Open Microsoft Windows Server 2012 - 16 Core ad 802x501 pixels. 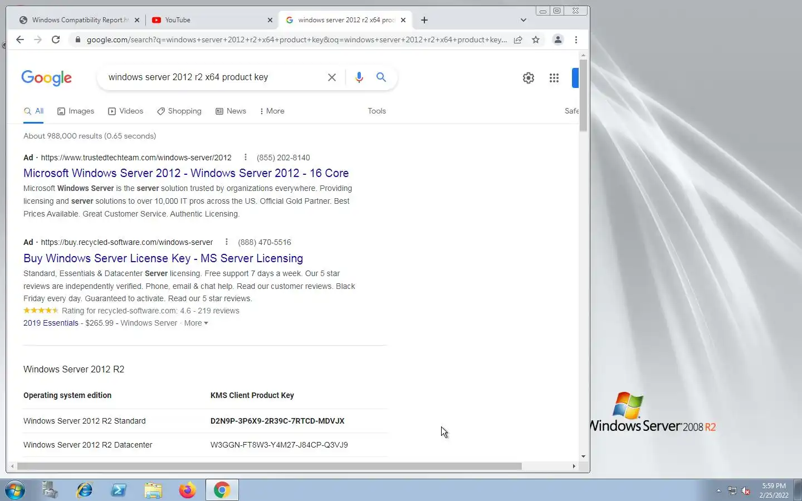(186, 173)
